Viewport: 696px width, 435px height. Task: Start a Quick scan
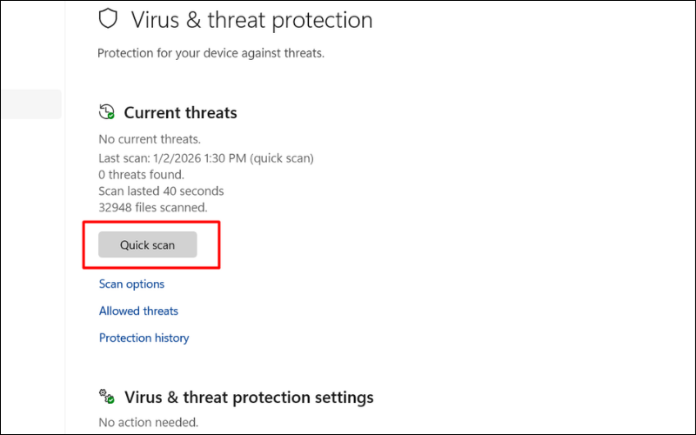148,244
